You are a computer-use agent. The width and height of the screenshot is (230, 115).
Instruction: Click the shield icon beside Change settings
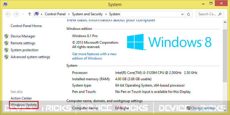tap(189, 108)
